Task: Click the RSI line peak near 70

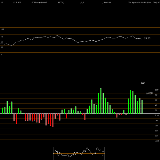Action: tap(57, 35)
